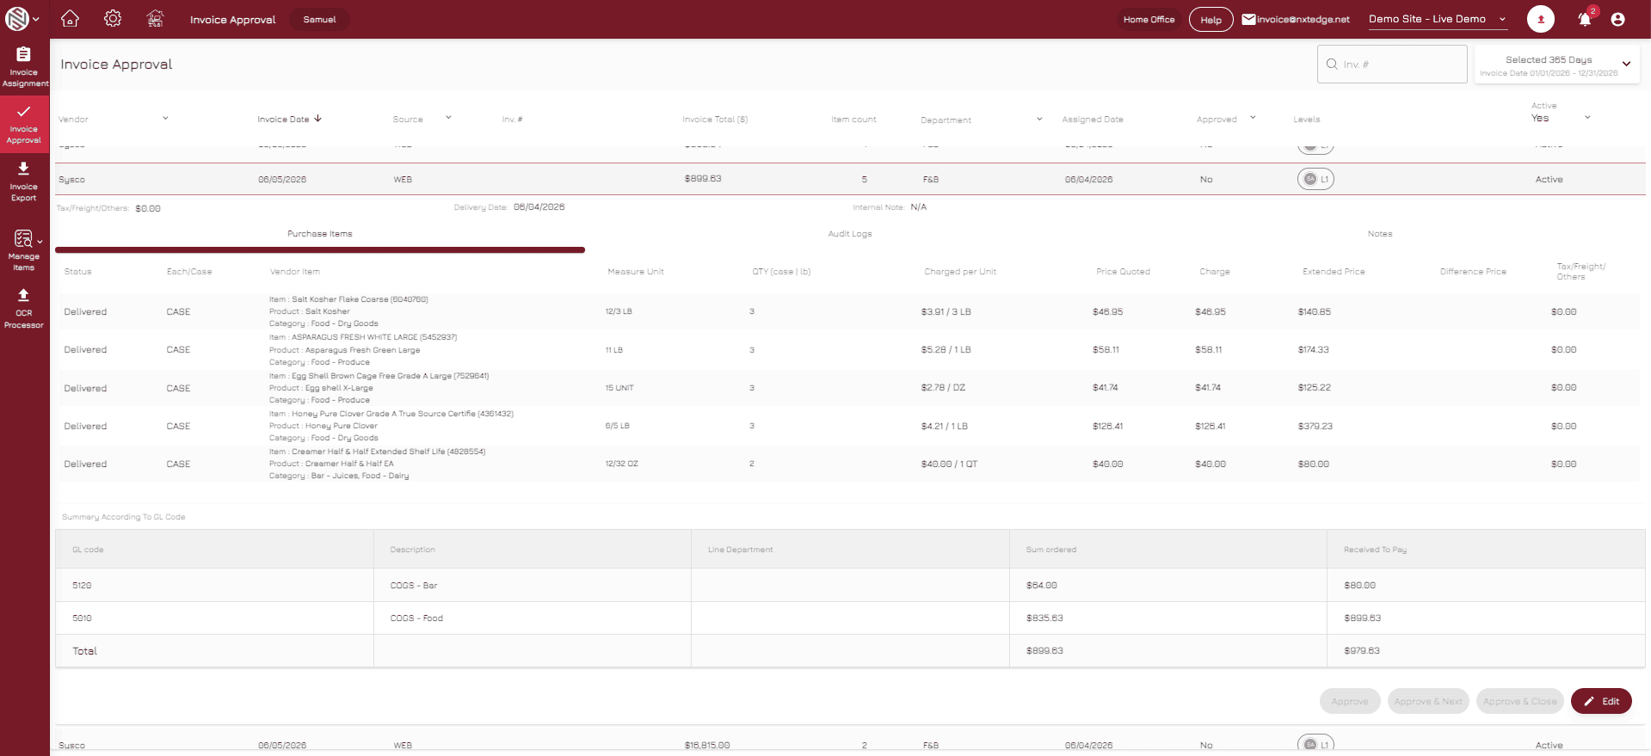Expand the Vendor filter dropdown
The height and width of the screenshot is (756, 1651).
coord(165,118)
